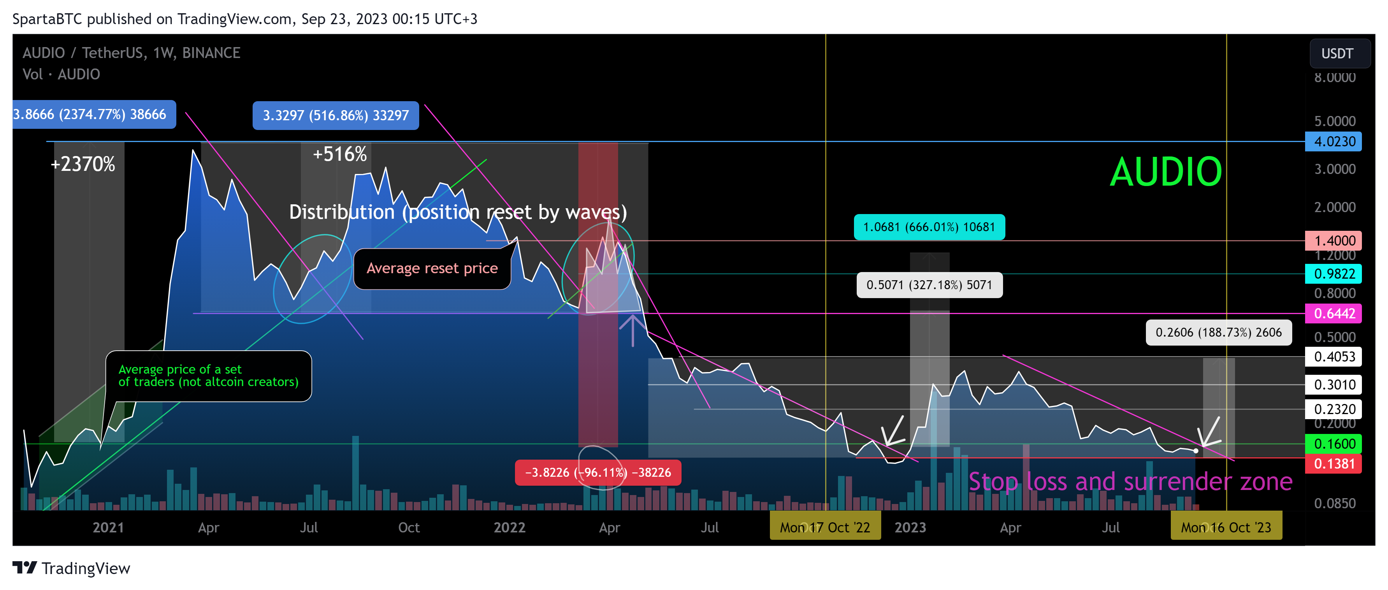Click the 0.5071 (327.18%) label
1388x590 pixels.
point(929,284)
